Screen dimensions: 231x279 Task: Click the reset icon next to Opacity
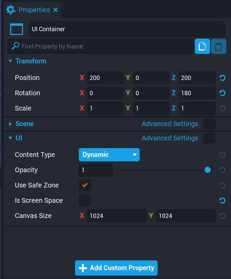click(222, 170)
